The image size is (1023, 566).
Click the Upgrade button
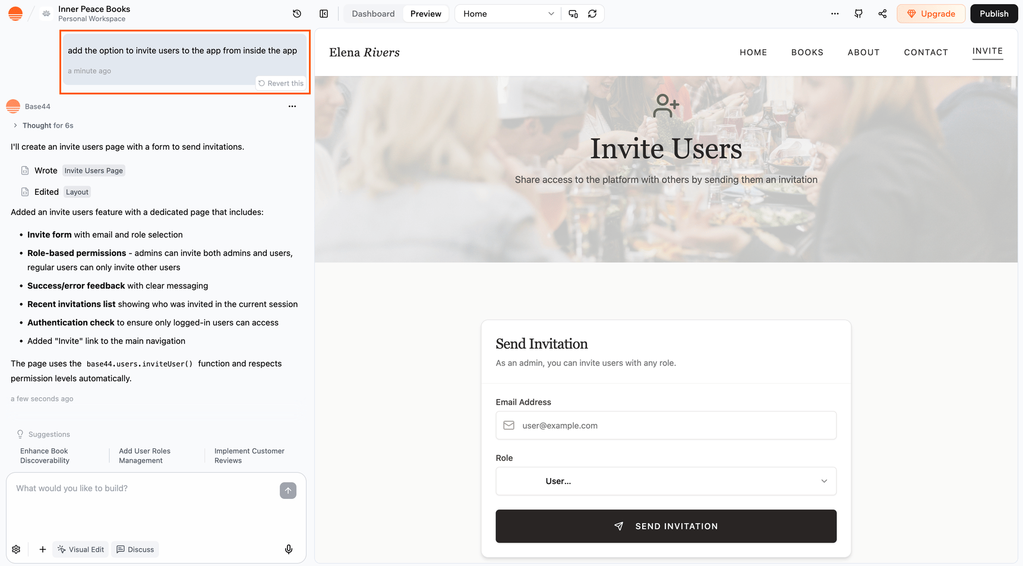coord(931,14)
